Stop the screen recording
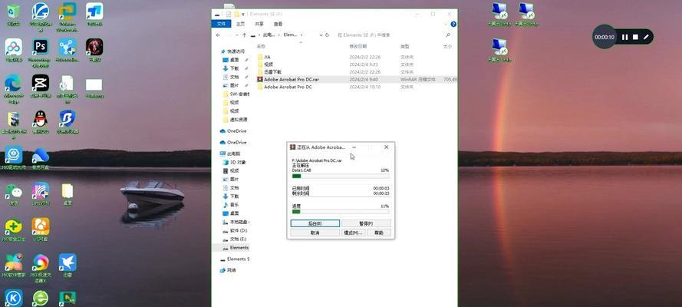Viewport: 682px width, 307px height. tap(635, 38)
